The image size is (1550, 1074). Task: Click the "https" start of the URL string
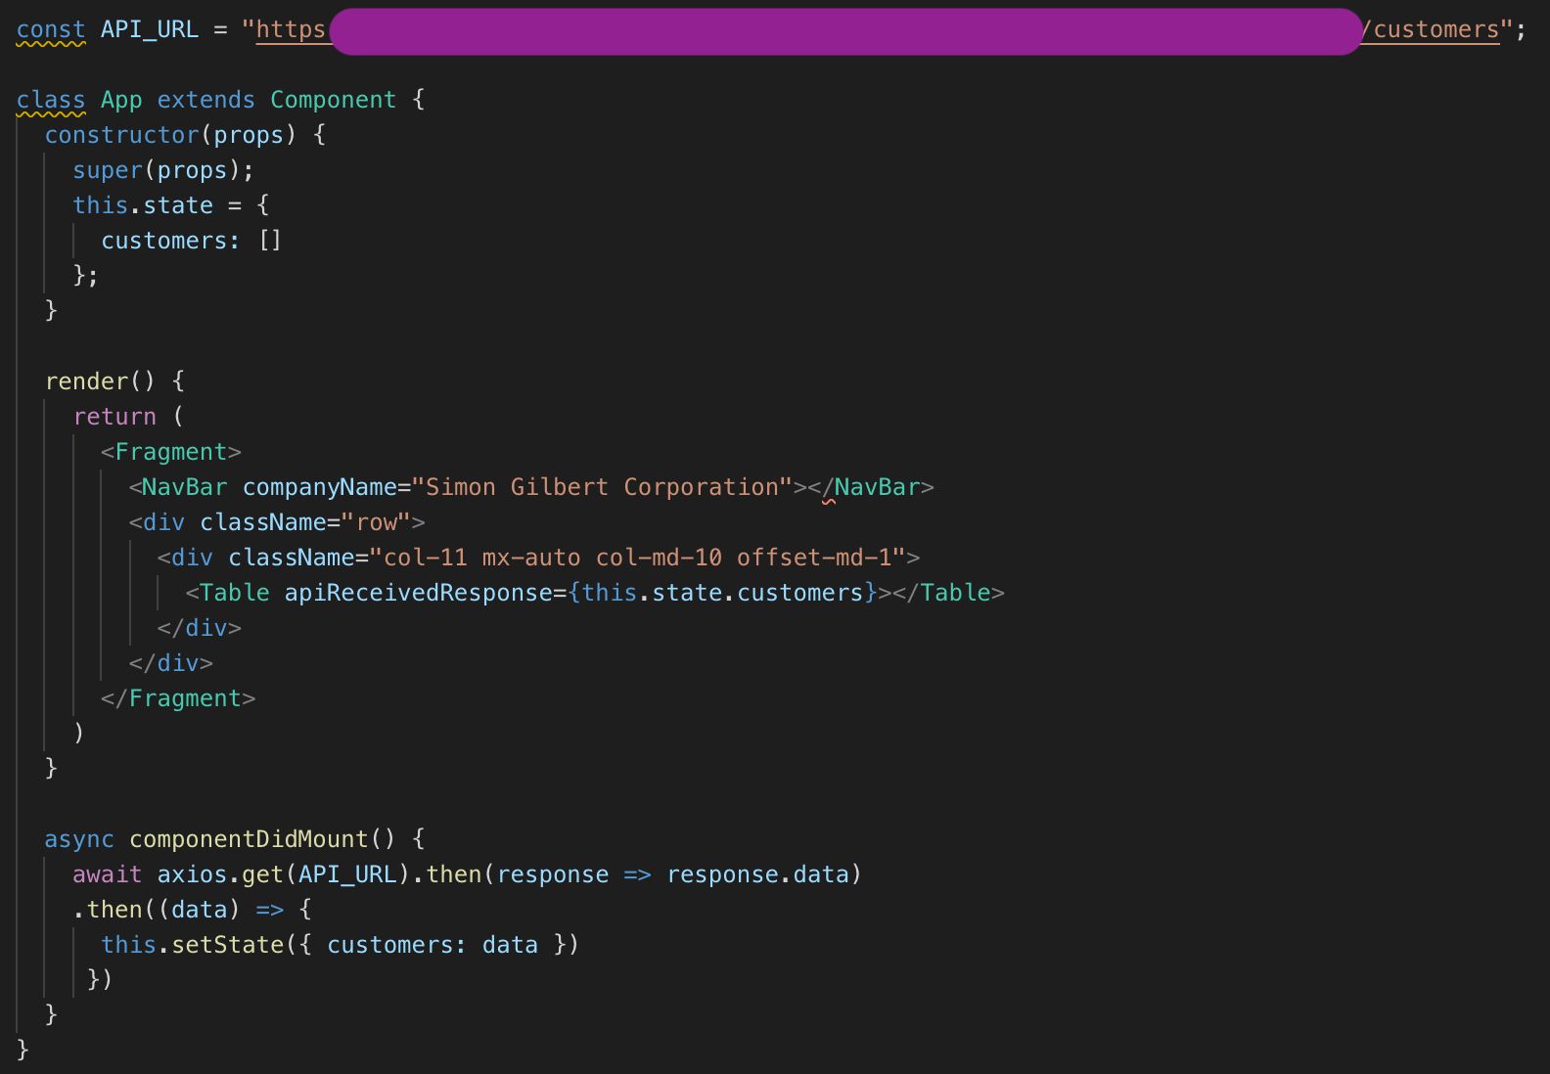coord(291,29)
